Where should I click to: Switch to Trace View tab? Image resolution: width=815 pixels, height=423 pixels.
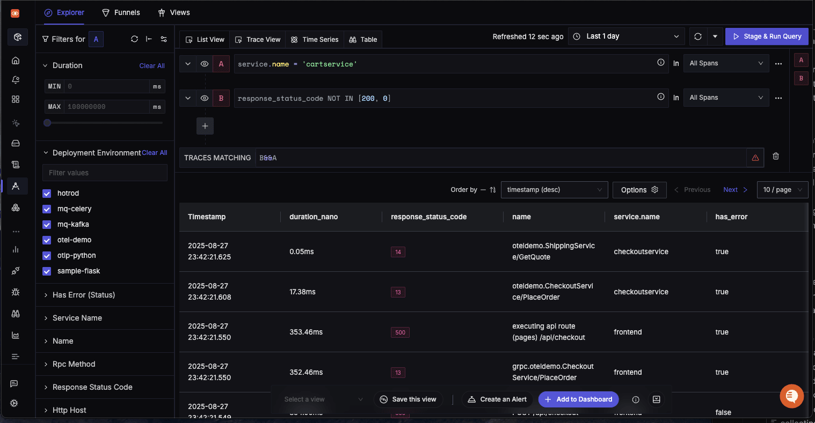click(x=258, y=40)
